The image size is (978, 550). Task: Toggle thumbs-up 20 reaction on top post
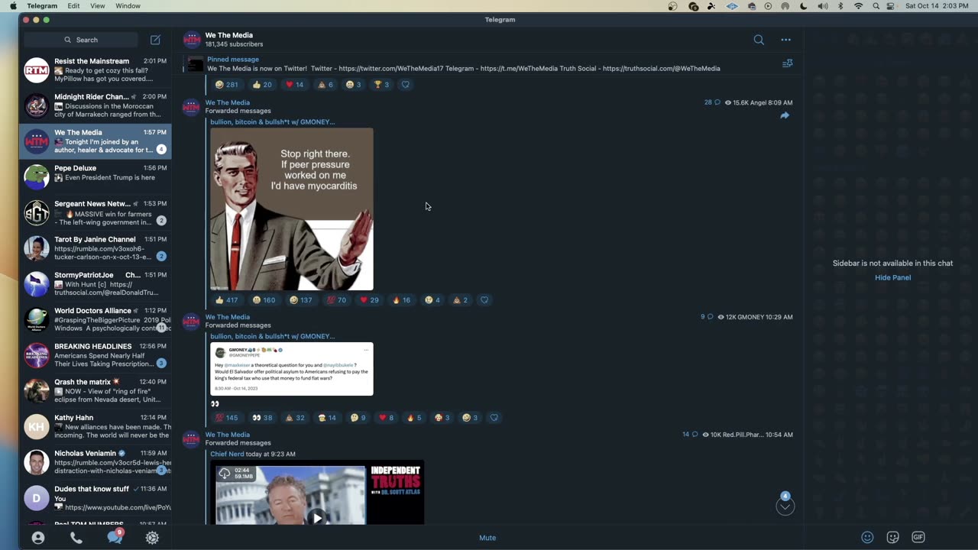coord(262,85)
